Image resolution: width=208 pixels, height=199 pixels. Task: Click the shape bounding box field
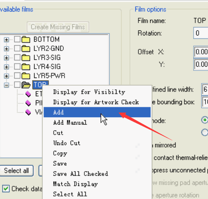(x=205, y=102)
